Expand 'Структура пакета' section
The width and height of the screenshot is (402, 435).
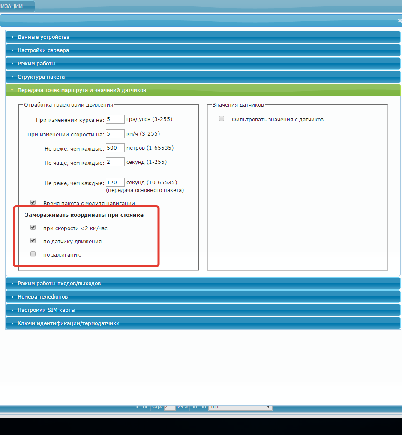coord(41,77)
